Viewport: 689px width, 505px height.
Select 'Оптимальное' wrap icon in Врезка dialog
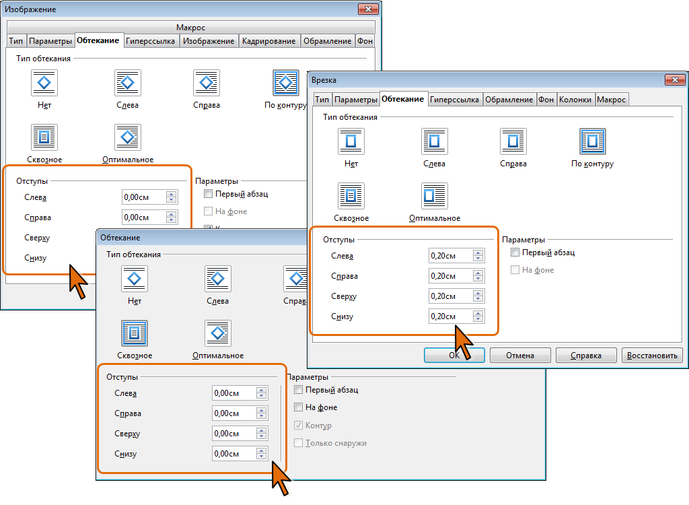[434, 196]
